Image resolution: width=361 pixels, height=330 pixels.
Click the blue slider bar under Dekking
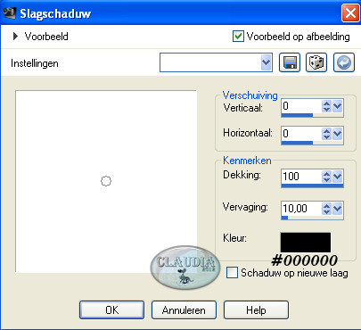(x=312, y=186)
